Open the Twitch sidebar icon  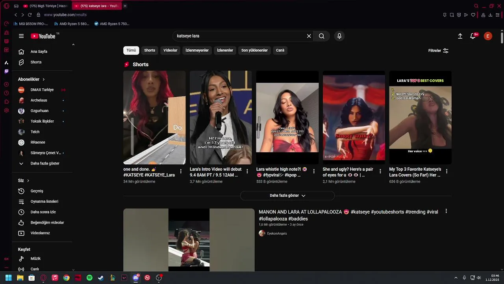pos(6,71)
